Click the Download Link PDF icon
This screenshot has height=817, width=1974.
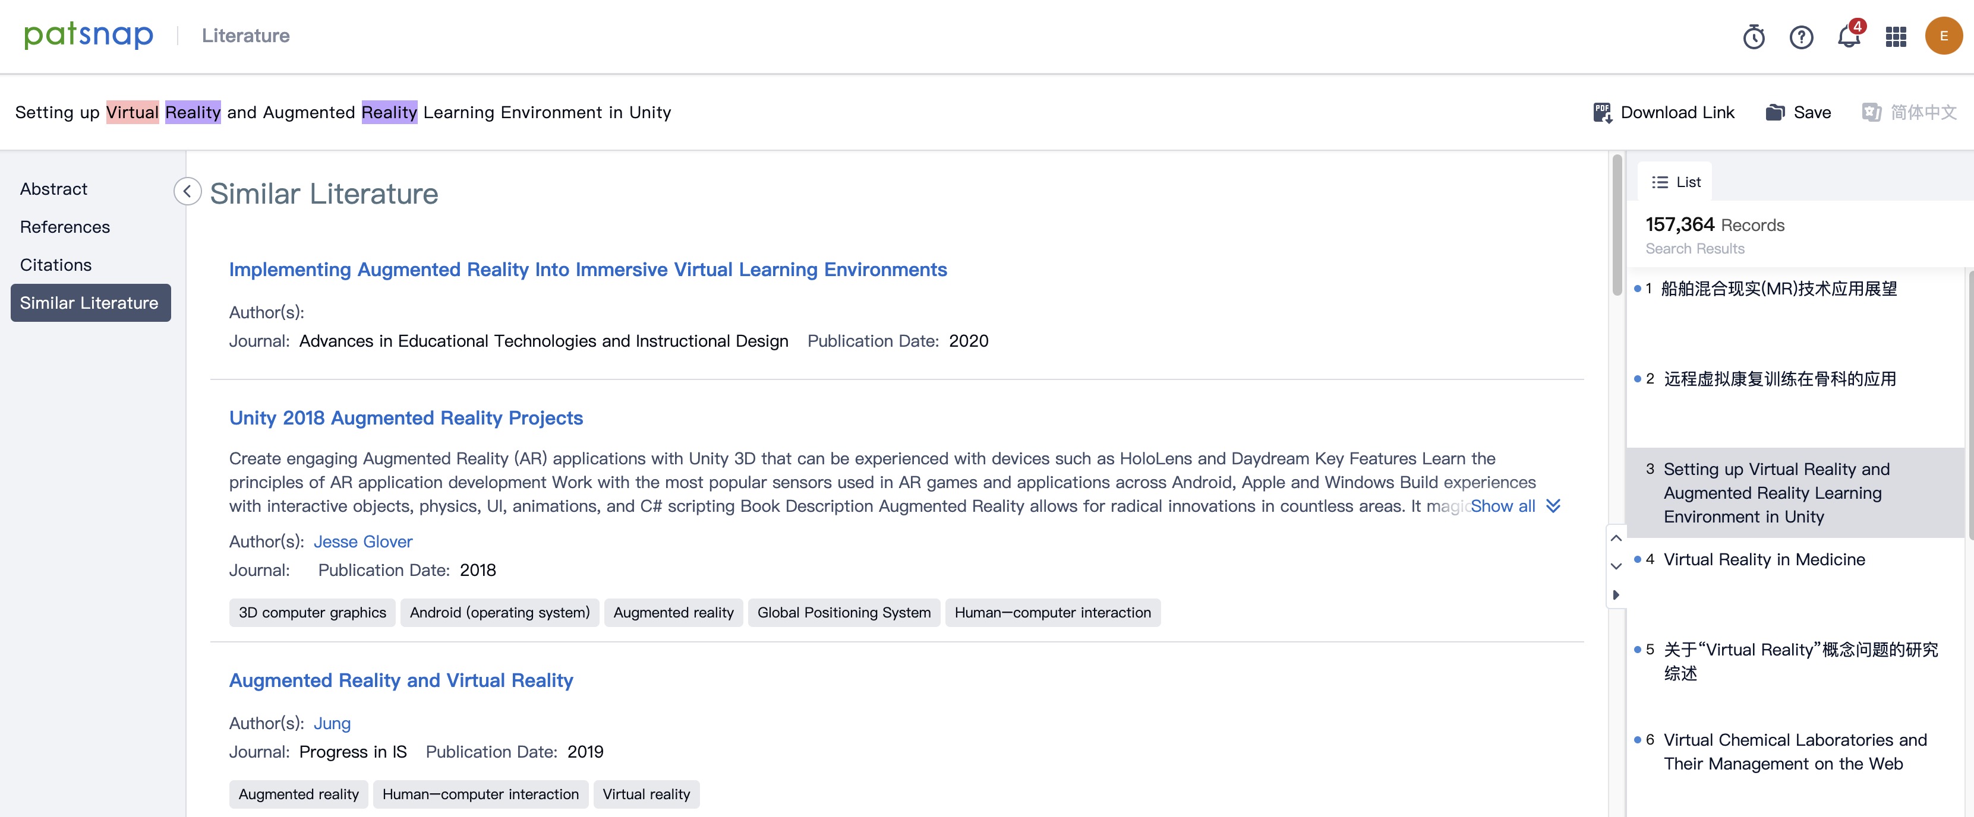point(1603,113)
